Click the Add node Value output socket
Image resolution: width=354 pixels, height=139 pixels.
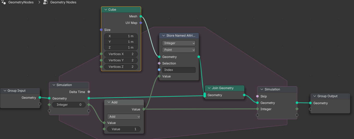(144, 109)
